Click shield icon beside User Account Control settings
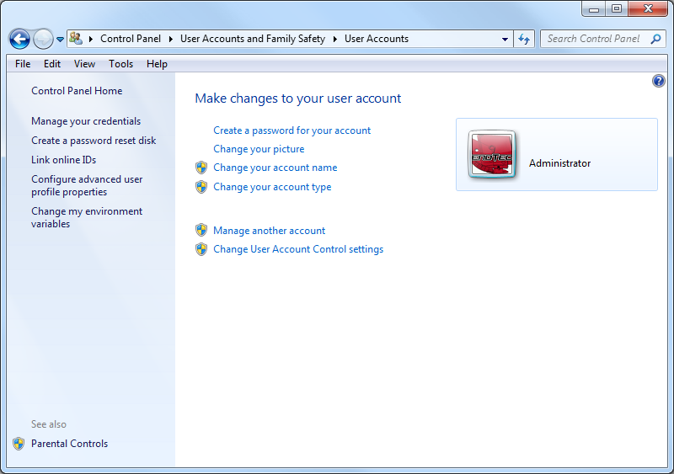The width and height of the screenshot is (674, 474). click(201, 249)
